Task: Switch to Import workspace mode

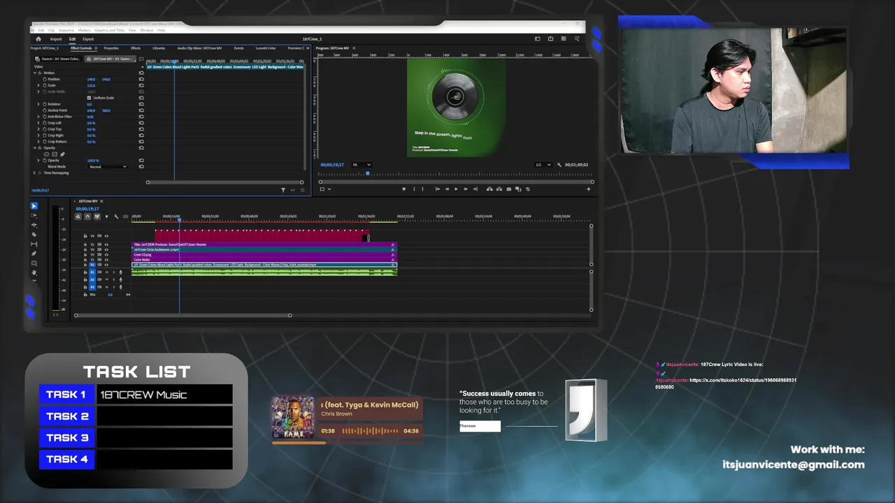Action: point(56,39)
